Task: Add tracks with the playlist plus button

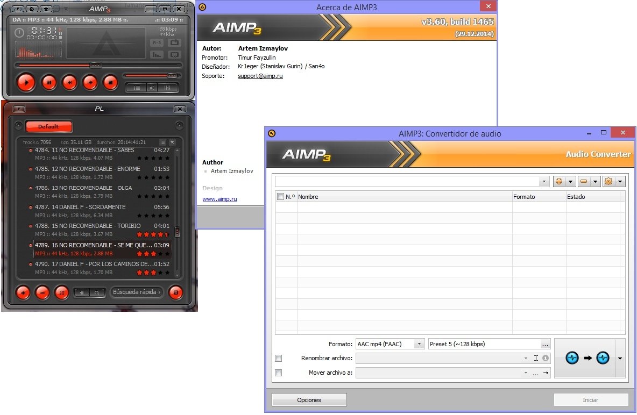Action: (x=23, y=292)
